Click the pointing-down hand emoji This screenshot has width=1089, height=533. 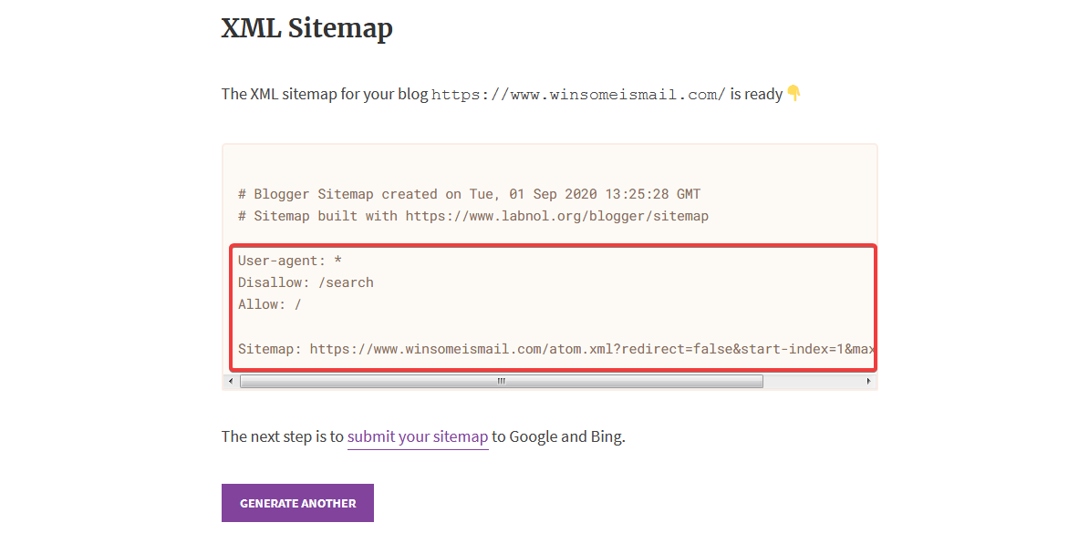coord(793,93)
